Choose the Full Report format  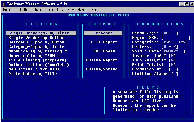(x=104, y=42)
